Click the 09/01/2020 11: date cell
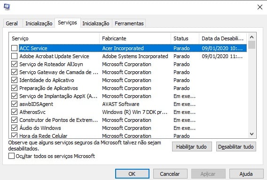The height and width of the screenshot is (180, 267). pyautogui.click(x=222, y=56)
